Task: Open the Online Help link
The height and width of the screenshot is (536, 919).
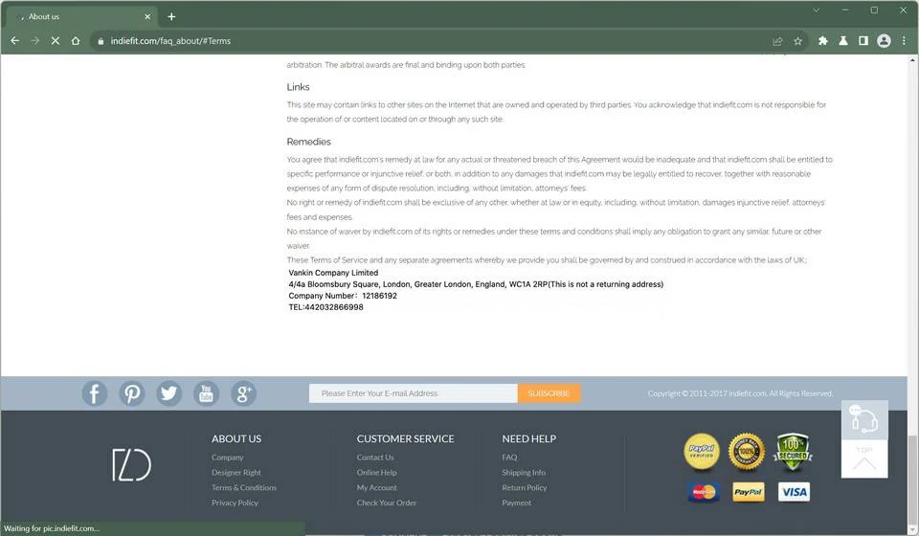Action: pos(376,472)
